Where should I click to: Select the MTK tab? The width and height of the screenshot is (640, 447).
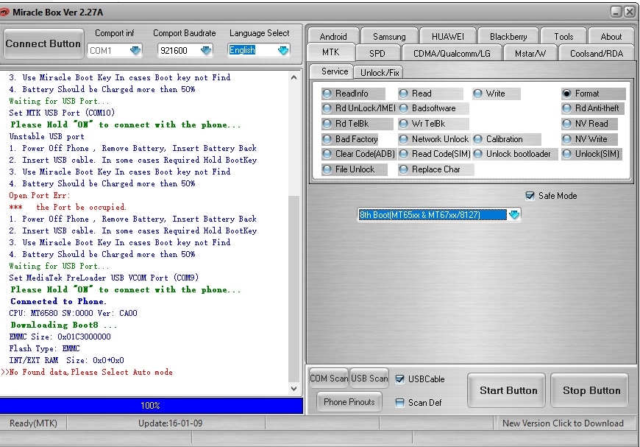click(x=330, y=52)
